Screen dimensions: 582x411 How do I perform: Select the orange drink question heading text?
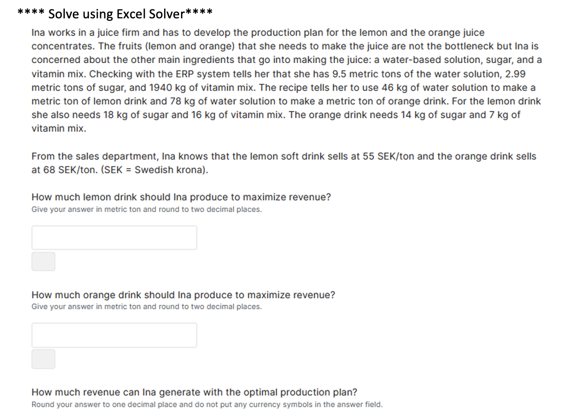pos(183,295)
